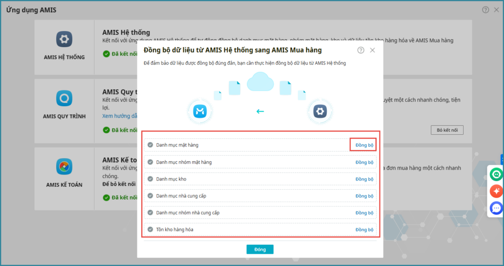Click the AMIS Mua hàng icon in the diagram
The width and height of the screenshot is (504, 266).
click(200, 112)
